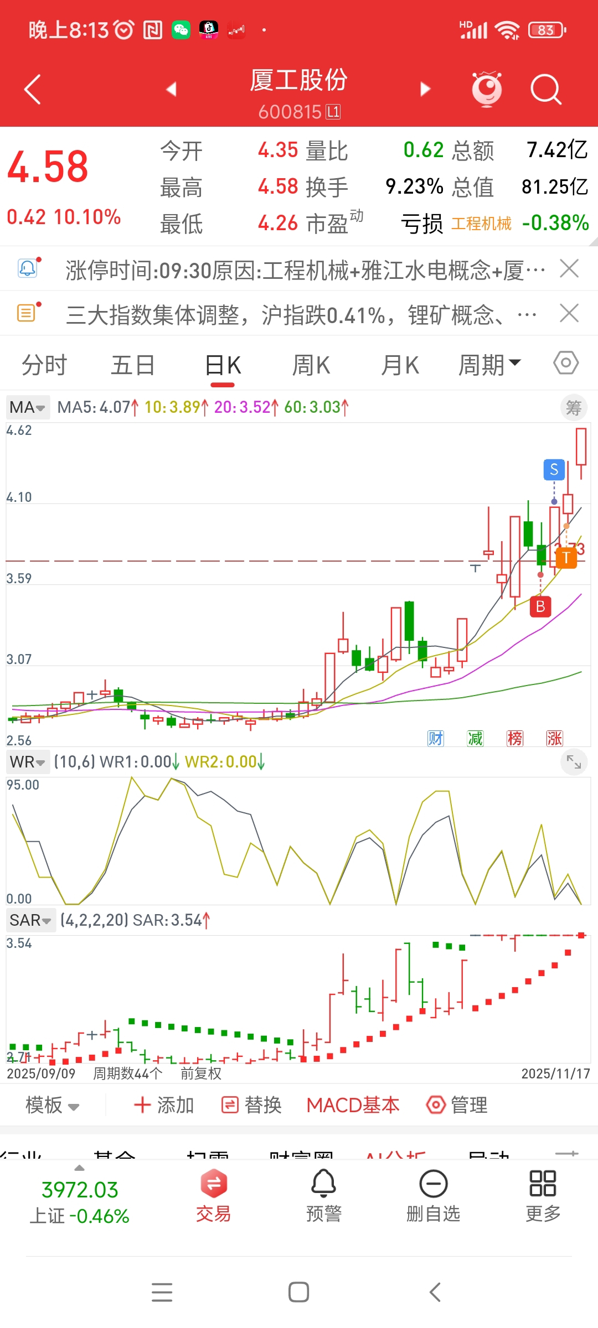This screenshot has width=598, height=1328.
Task: Tap the S sell marker on chart
Action: click(554, 470)
